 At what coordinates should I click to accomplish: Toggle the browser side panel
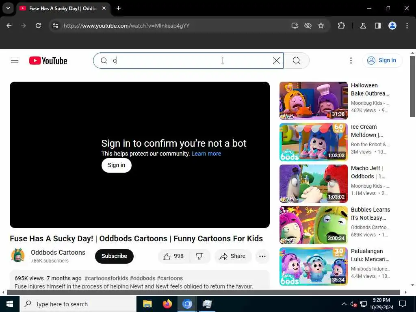tap(377, 26)
